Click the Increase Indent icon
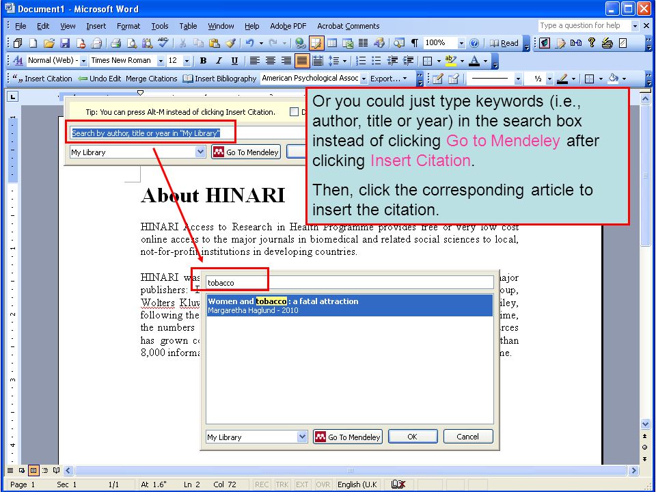This screenshot has width=656, height=492. 408,61
